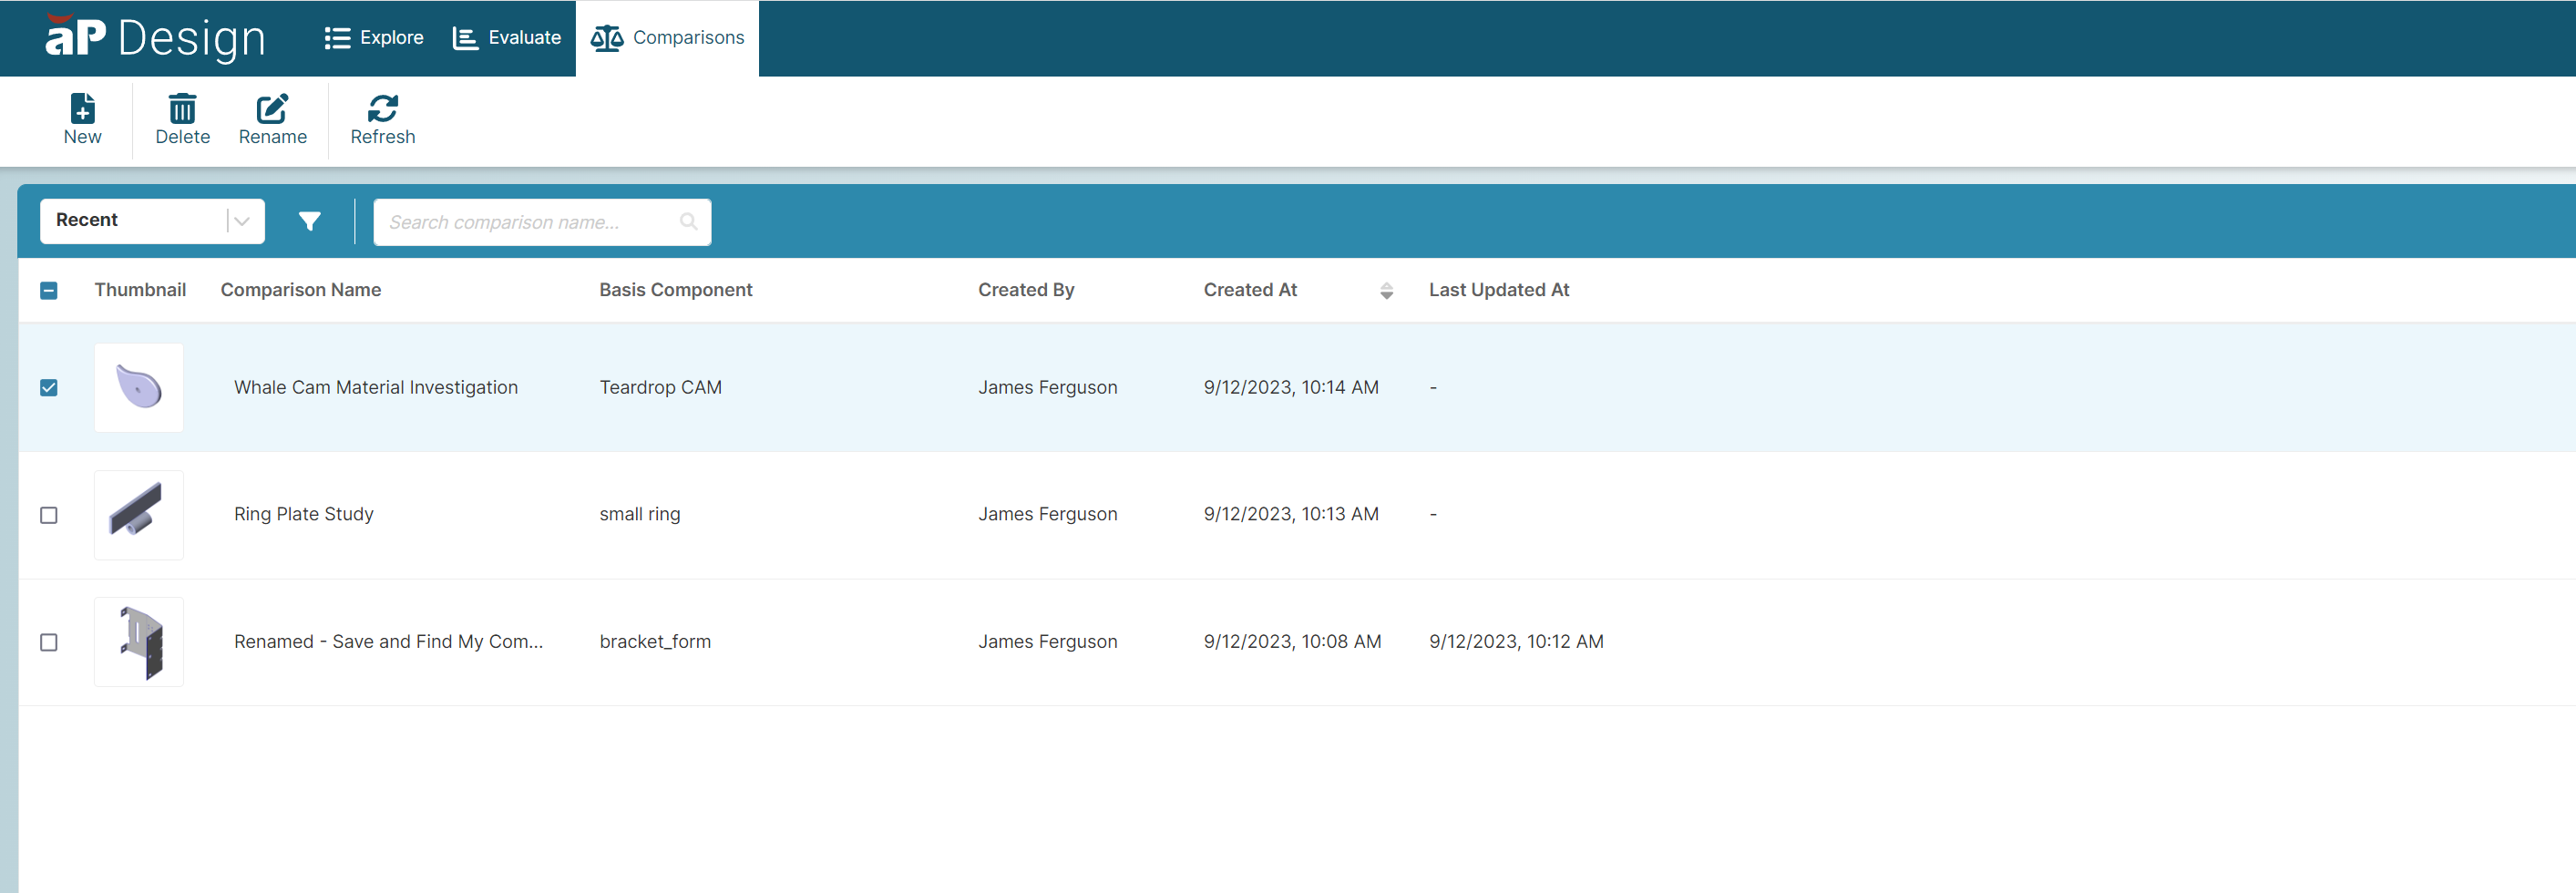Click the small ring basis component cell
Viewport: 2576px width, 893px height.
click(640, 514)
